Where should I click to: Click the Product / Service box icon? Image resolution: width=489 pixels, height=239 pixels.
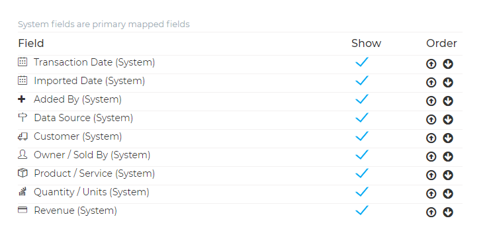coord(22,173)
